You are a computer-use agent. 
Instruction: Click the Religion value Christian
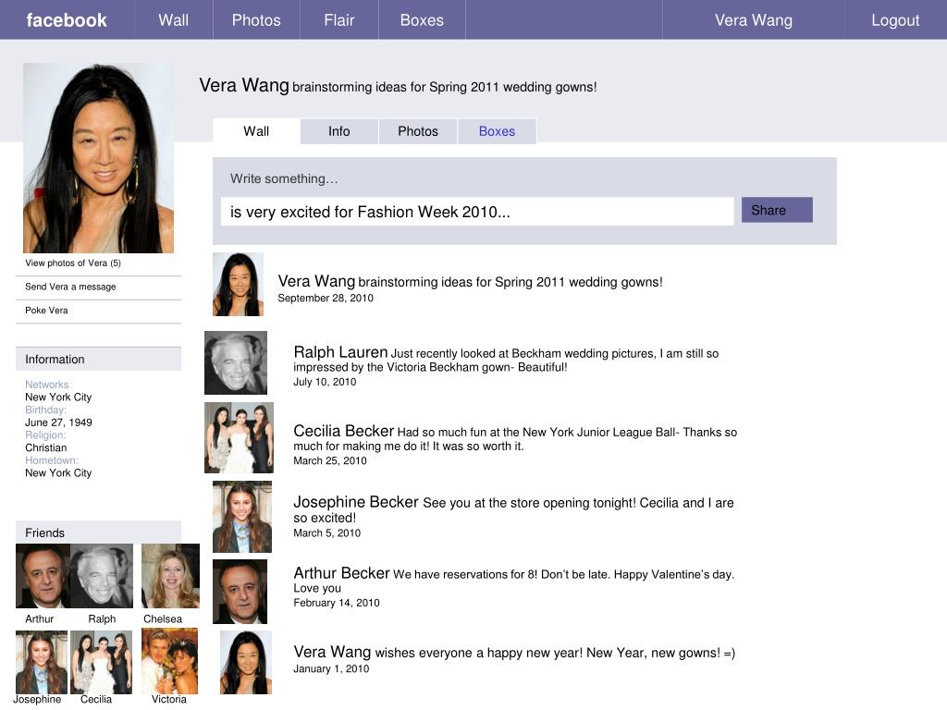click(46, 447)
